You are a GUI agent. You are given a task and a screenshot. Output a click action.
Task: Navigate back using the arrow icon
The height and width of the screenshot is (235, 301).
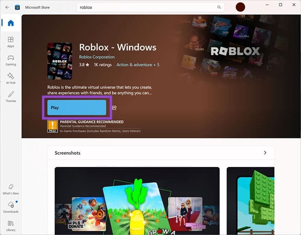click(x=8, y=7)
